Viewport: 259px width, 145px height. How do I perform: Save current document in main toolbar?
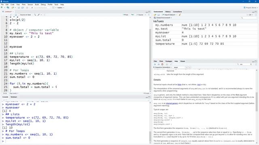point(19,8)
